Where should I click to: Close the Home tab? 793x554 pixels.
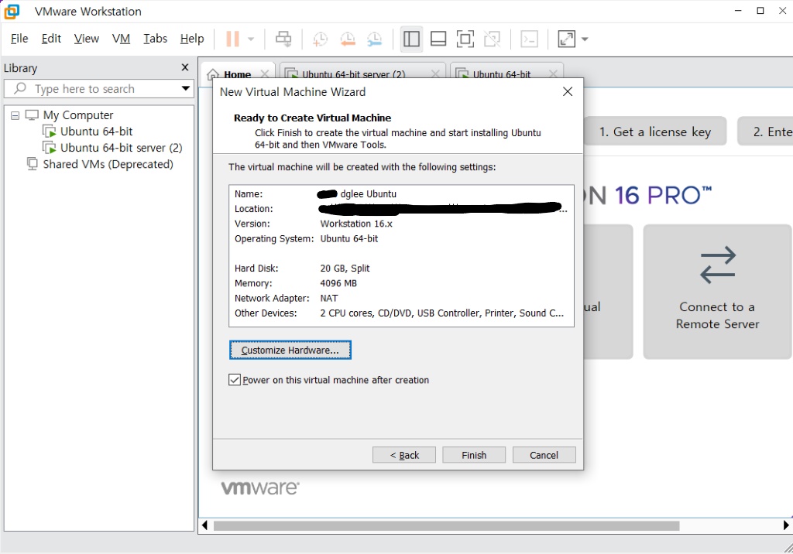tap(265, 74)
